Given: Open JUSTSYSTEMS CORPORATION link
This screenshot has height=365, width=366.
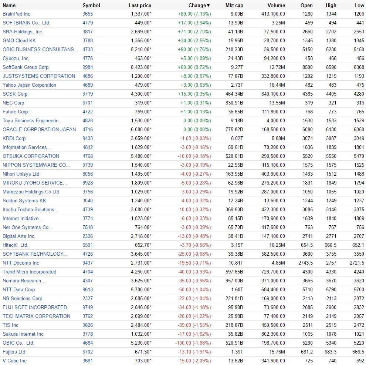Looking at the screenshot, I should point(39,76).
